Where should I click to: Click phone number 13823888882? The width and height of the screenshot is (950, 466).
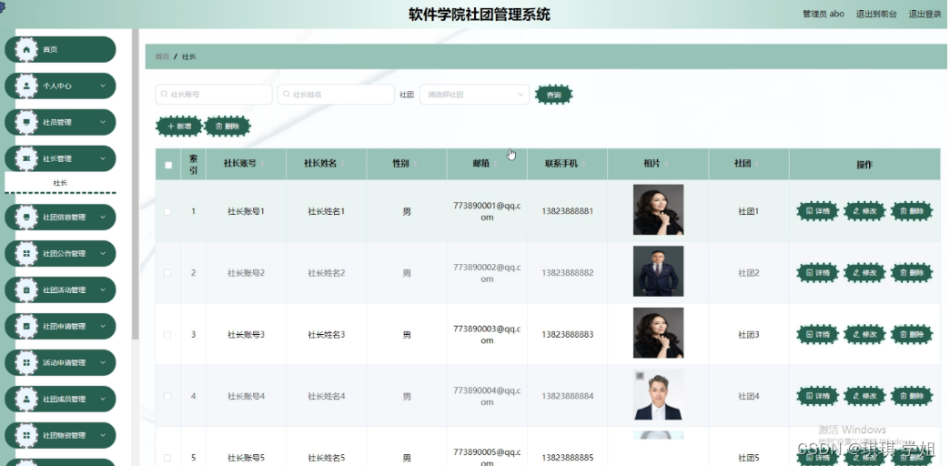coord(568,273)
